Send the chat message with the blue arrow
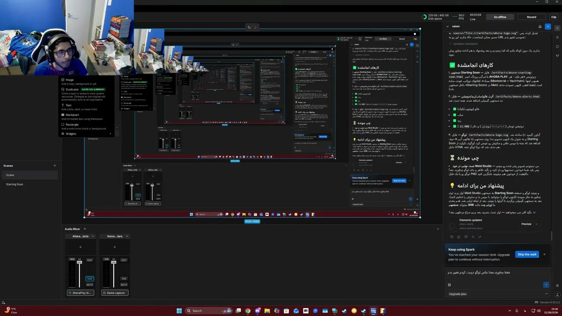The image size is (562, 316). pyautogui.click(x=546, y=285)
